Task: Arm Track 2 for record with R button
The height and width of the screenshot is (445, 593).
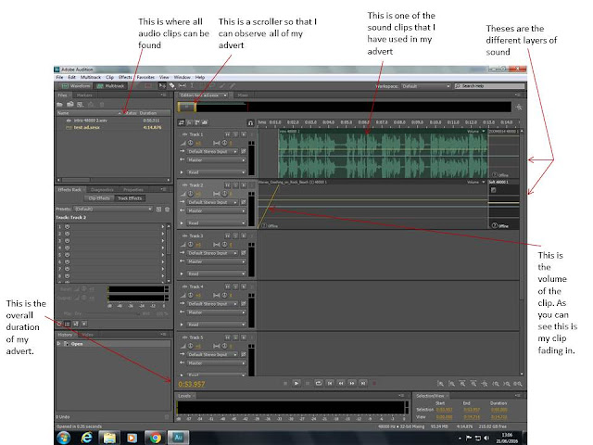Action: (x=244, y=185)
